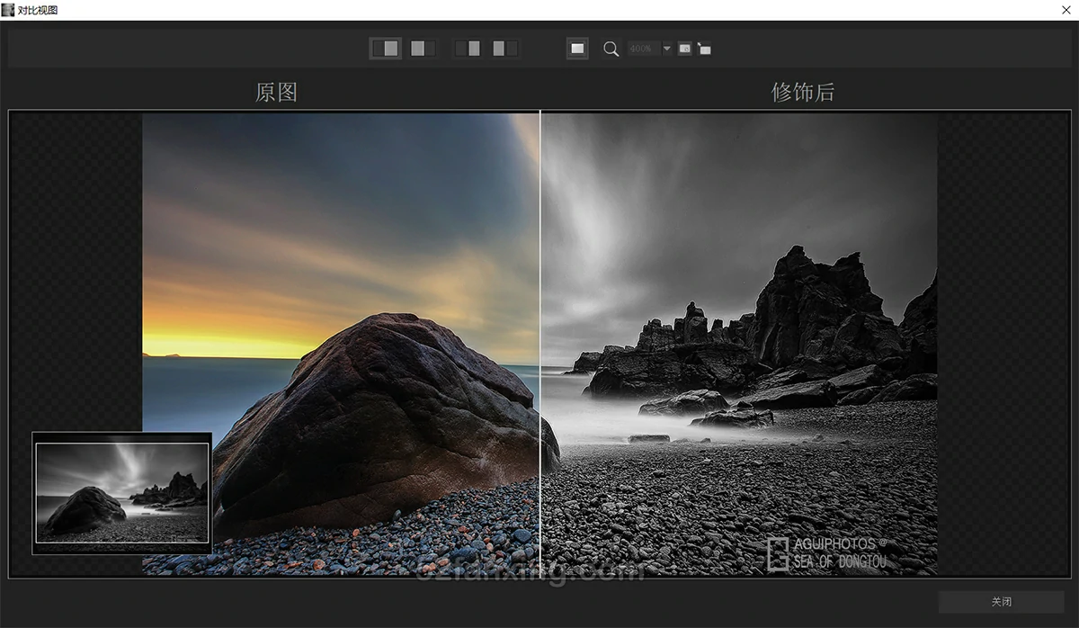
Task: Activate the magnifier zoom tool
Action: click(611, 49)
